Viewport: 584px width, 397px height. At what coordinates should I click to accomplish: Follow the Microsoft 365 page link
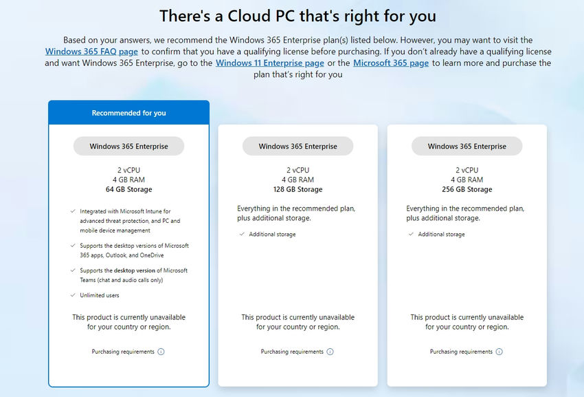(391, 63)
